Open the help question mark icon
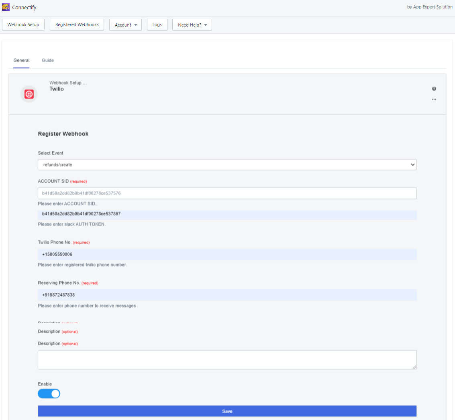The image size is (455, 420). click(434, 89)
